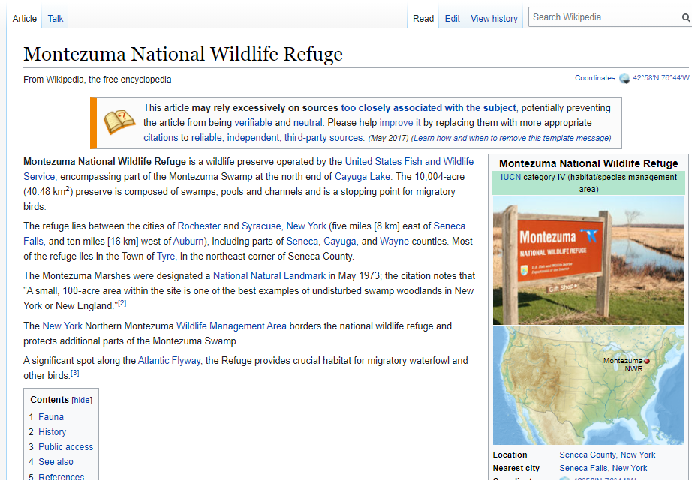692x480 pixels.
Task: Open the Atlantic Flyway link
Action: tap(169, 360)
